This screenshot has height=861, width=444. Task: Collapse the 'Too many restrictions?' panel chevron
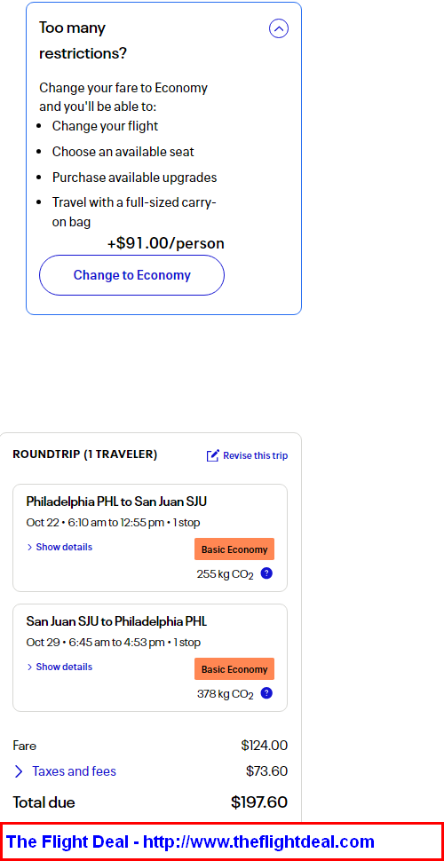point(279,28)
